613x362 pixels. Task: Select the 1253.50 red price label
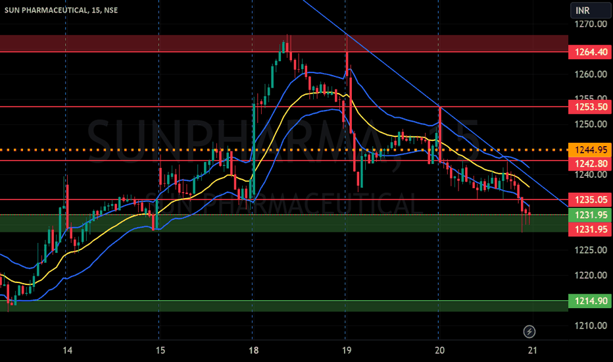click(x=590, y=107)
